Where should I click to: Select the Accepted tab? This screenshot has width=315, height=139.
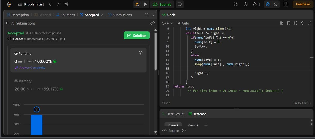tap(89, 15)
